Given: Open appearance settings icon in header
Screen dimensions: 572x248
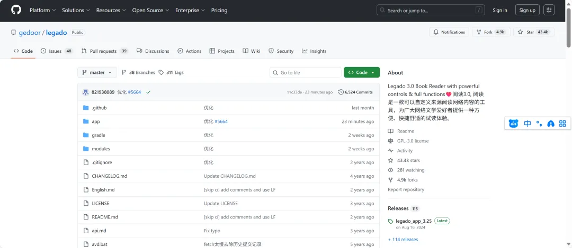Looking at the screenshot, I should [x=549, y=10].
